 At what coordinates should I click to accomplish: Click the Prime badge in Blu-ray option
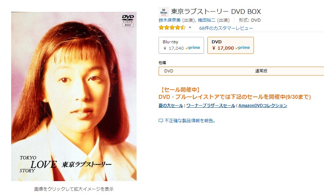point(193,48)
